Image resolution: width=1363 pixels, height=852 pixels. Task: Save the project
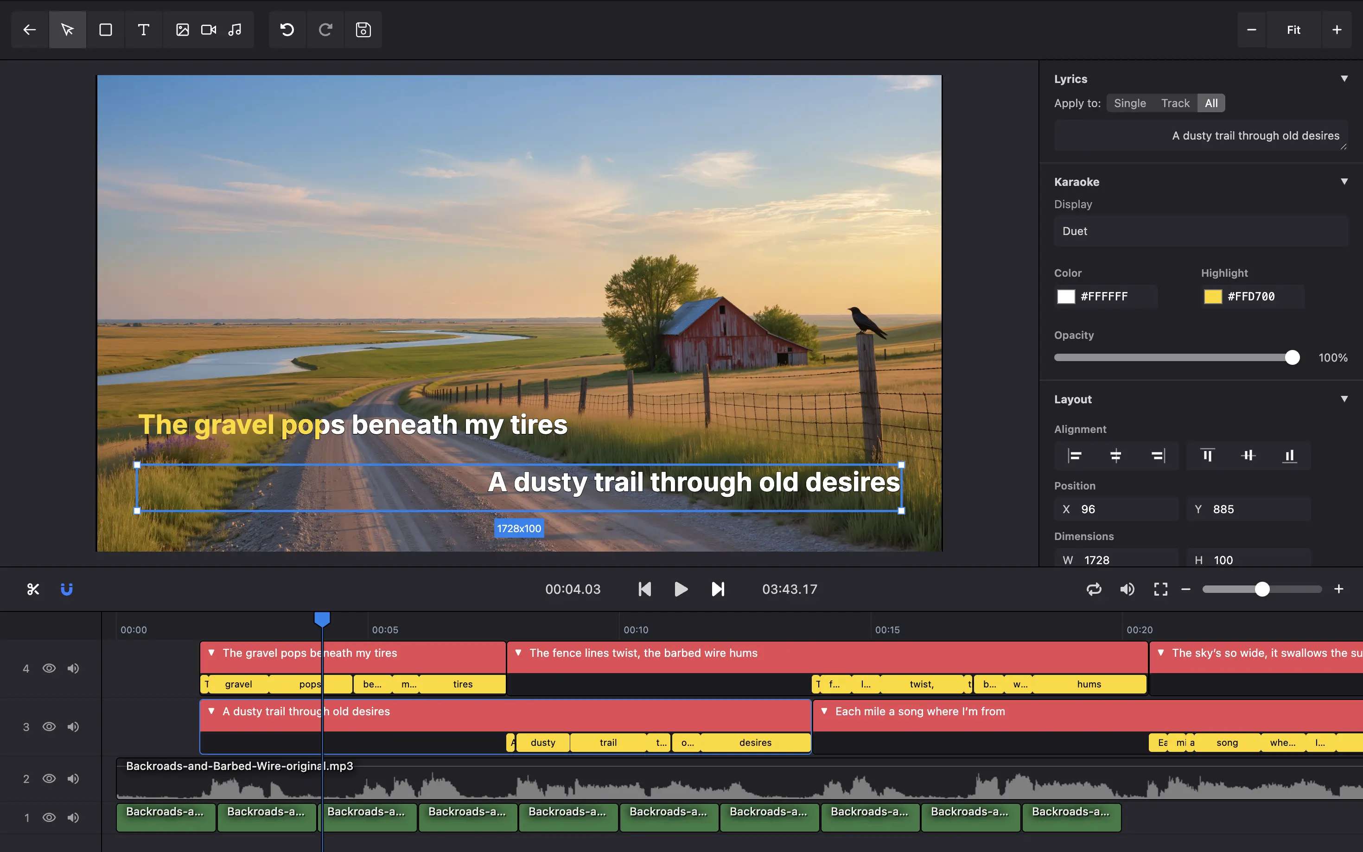363,29
